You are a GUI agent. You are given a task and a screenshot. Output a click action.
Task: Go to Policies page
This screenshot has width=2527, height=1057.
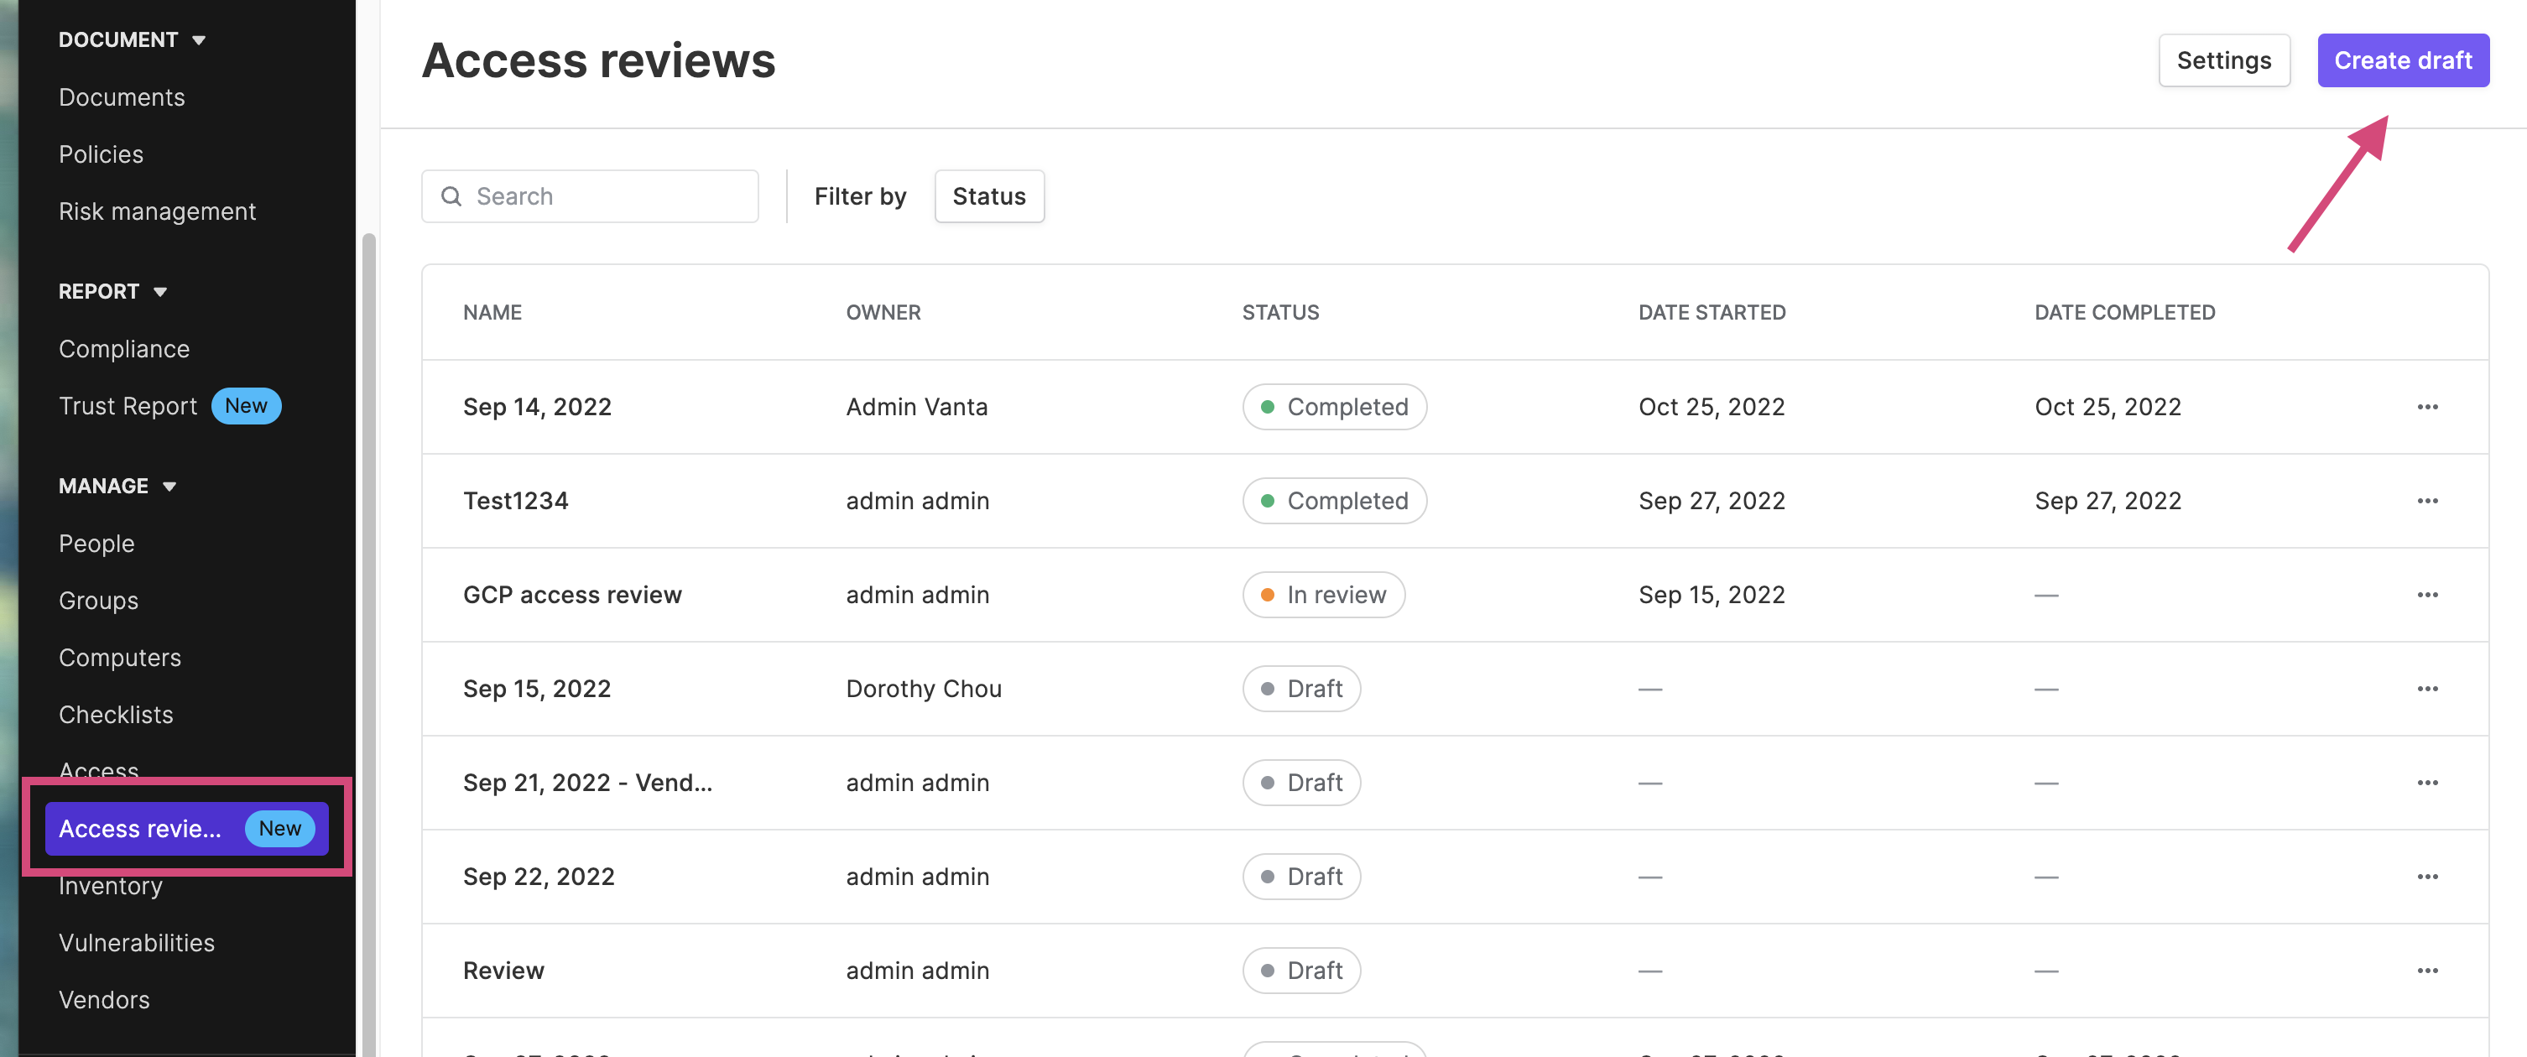coord(101,154)
